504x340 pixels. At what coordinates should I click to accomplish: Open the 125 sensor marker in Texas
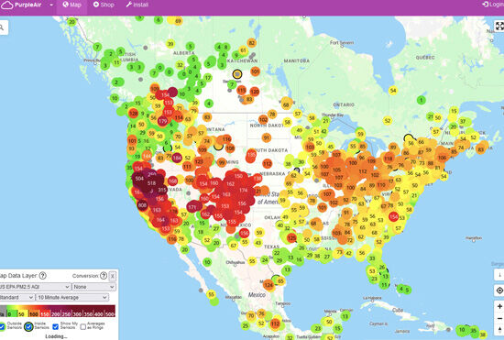[291, 238]
